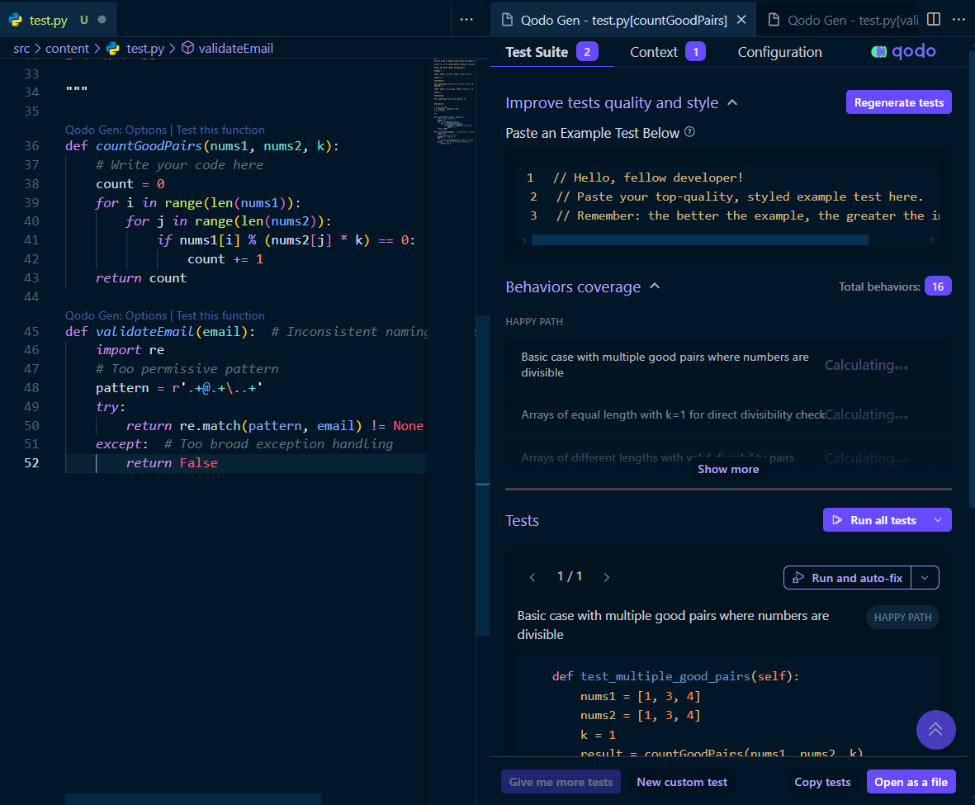Click Run all tests
This screenshot has width=975, height=805.
[875, 520]
